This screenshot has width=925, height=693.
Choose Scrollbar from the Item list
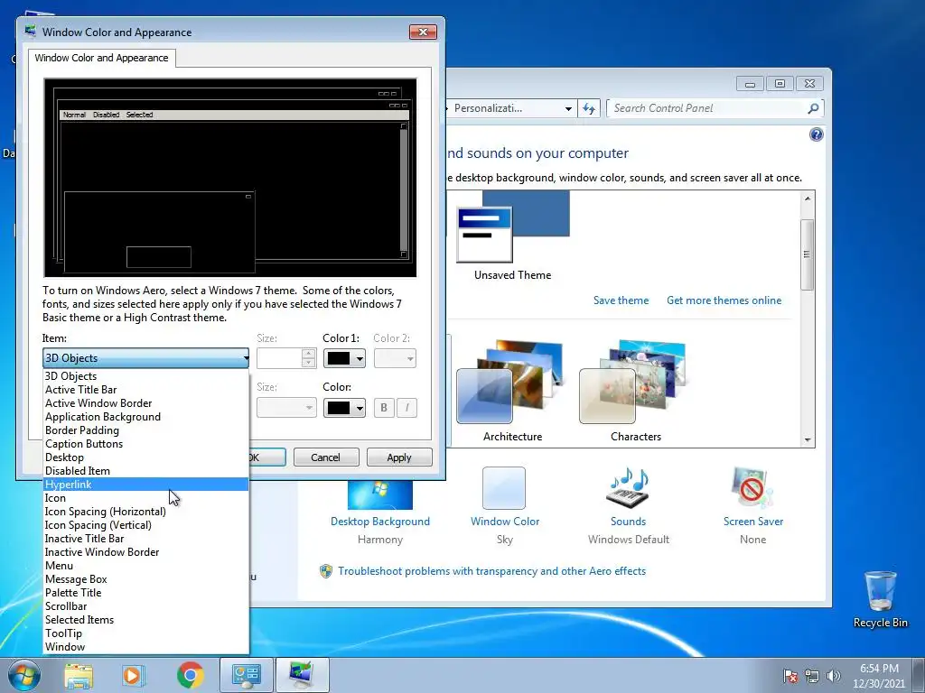pos(145,606)
